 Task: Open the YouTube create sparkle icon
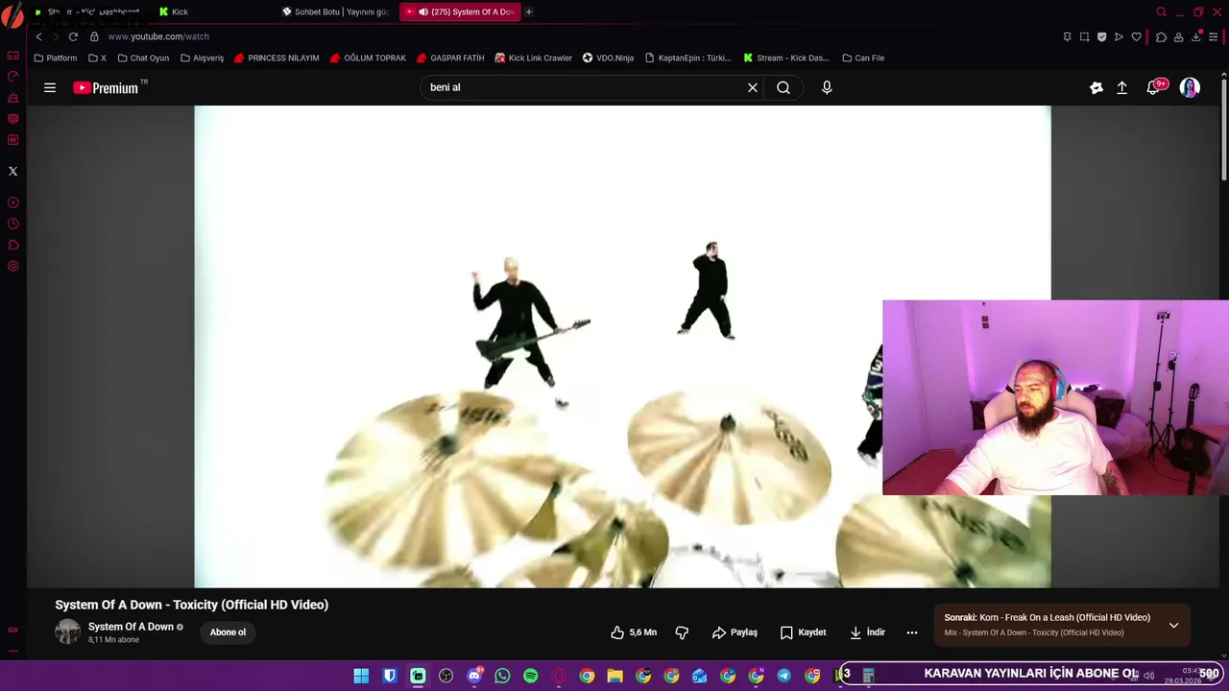tap(1096, 87)
